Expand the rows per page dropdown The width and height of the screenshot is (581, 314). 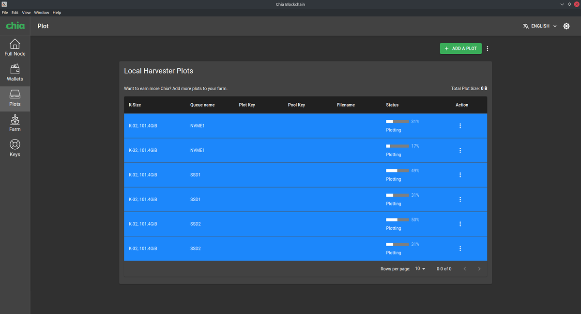point(420,268)
